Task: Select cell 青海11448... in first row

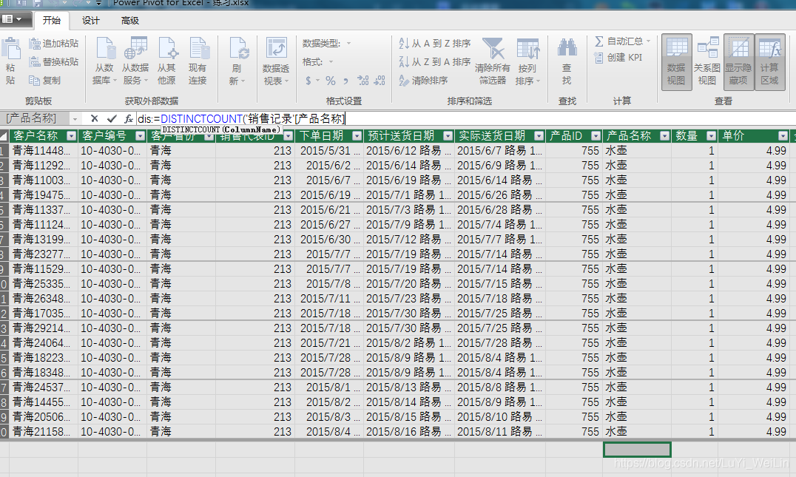Action: coord(44,151)
